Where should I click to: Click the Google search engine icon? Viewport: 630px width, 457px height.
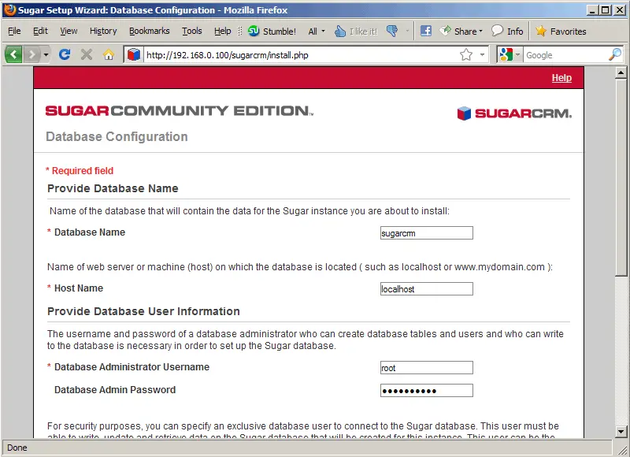click(x=506, y=54)
